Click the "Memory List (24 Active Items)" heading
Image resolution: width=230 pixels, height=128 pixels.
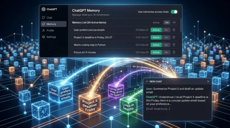point(89,23)
